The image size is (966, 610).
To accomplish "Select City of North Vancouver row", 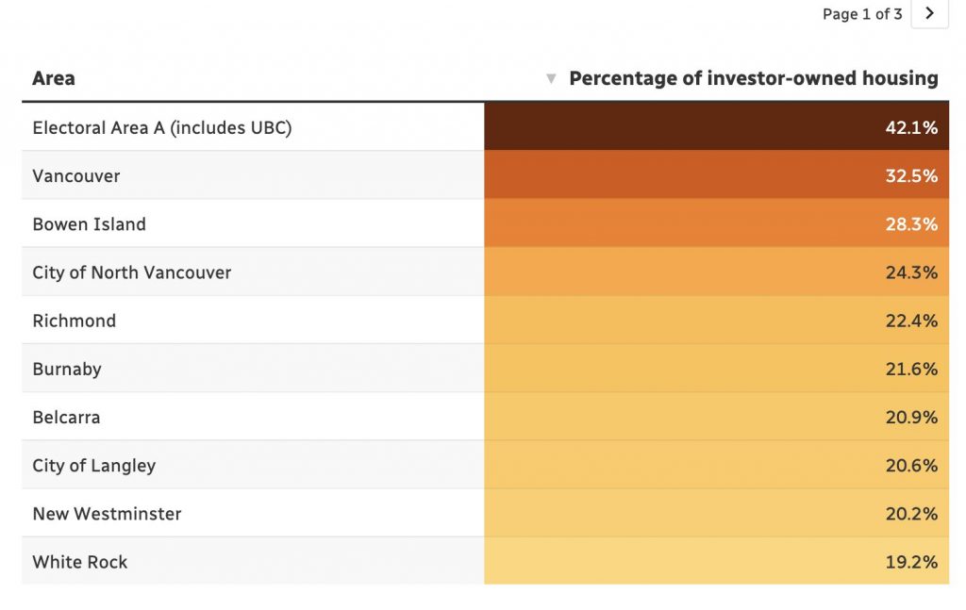I will coord(132,272).
